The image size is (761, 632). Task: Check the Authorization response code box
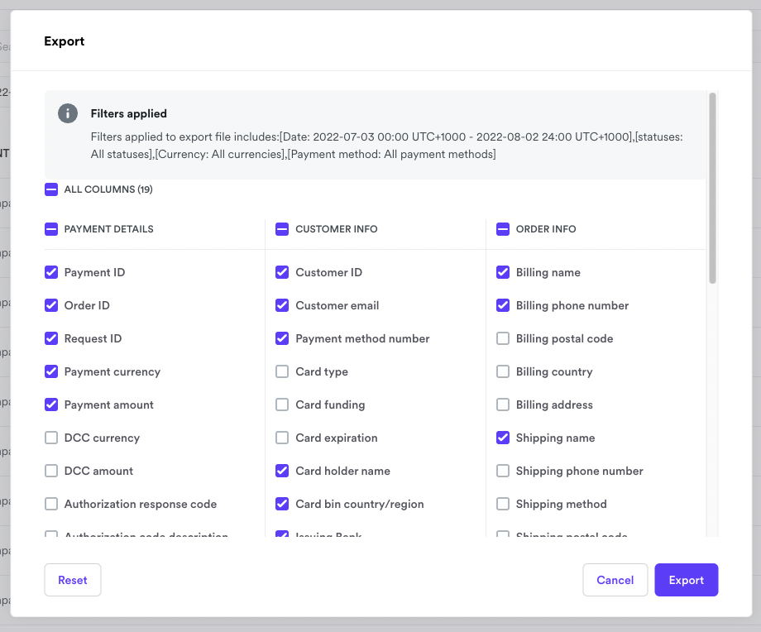[51, 504]
